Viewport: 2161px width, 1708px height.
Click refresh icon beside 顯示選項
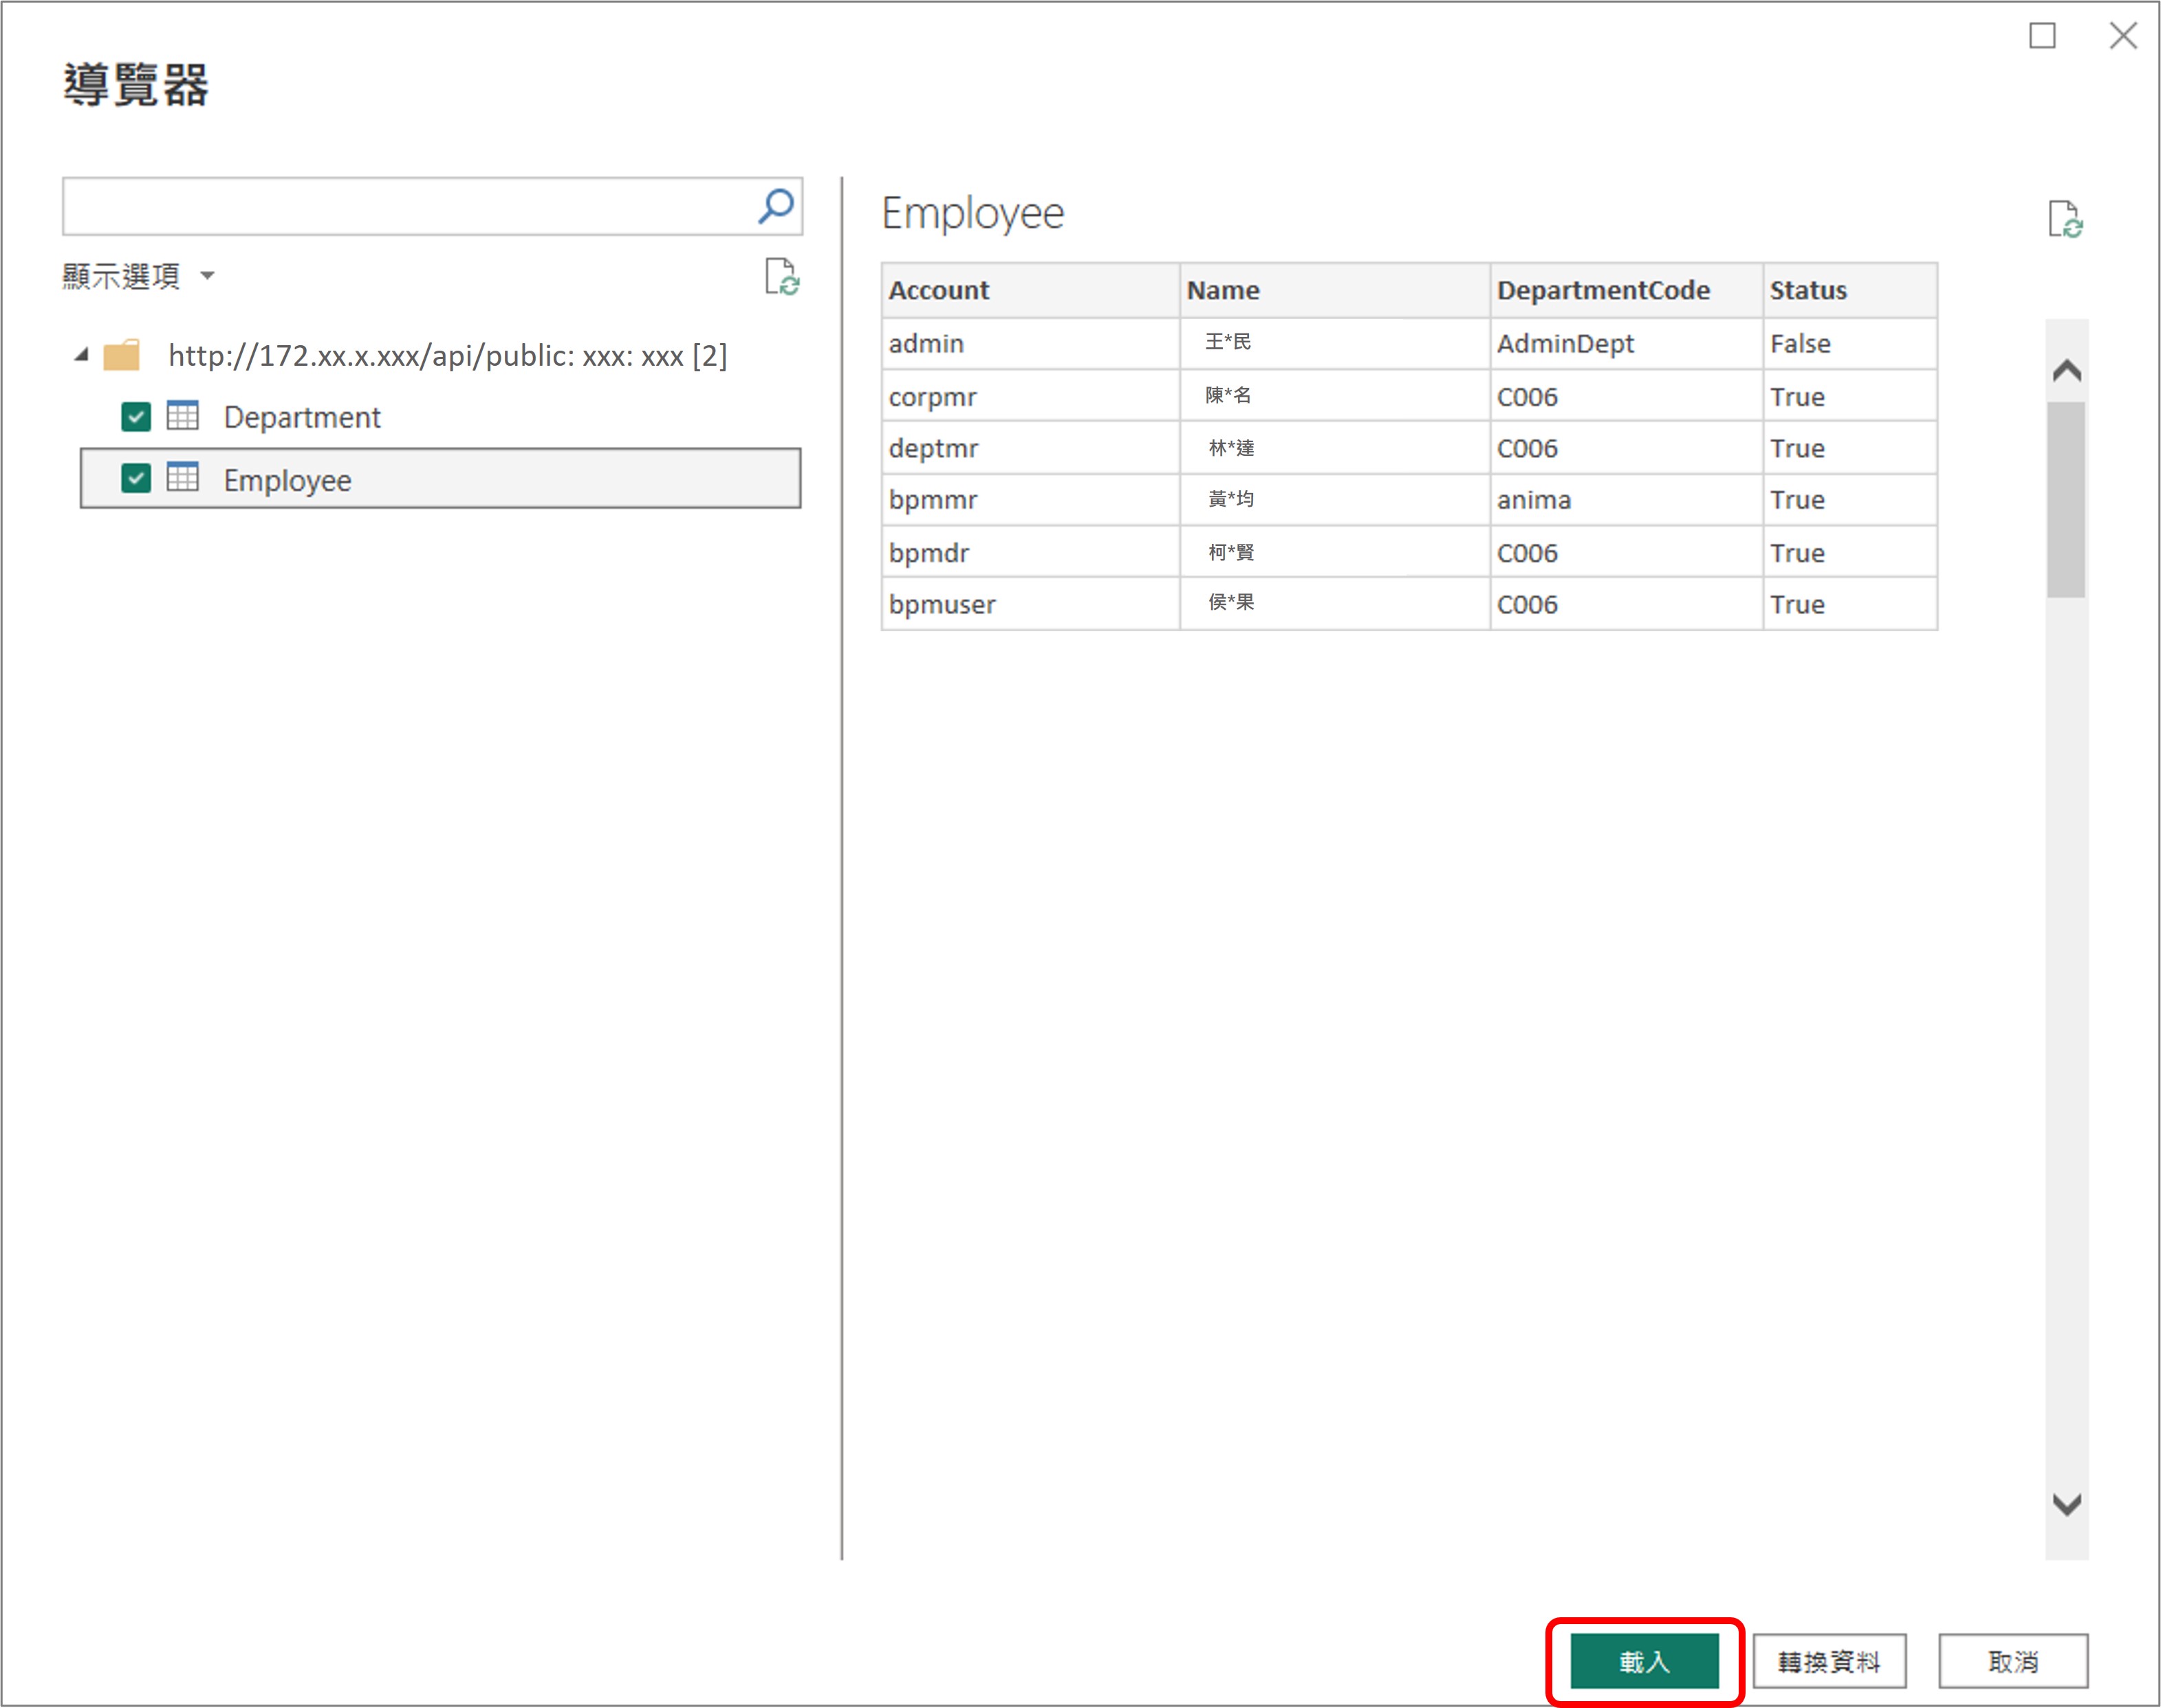782,277
